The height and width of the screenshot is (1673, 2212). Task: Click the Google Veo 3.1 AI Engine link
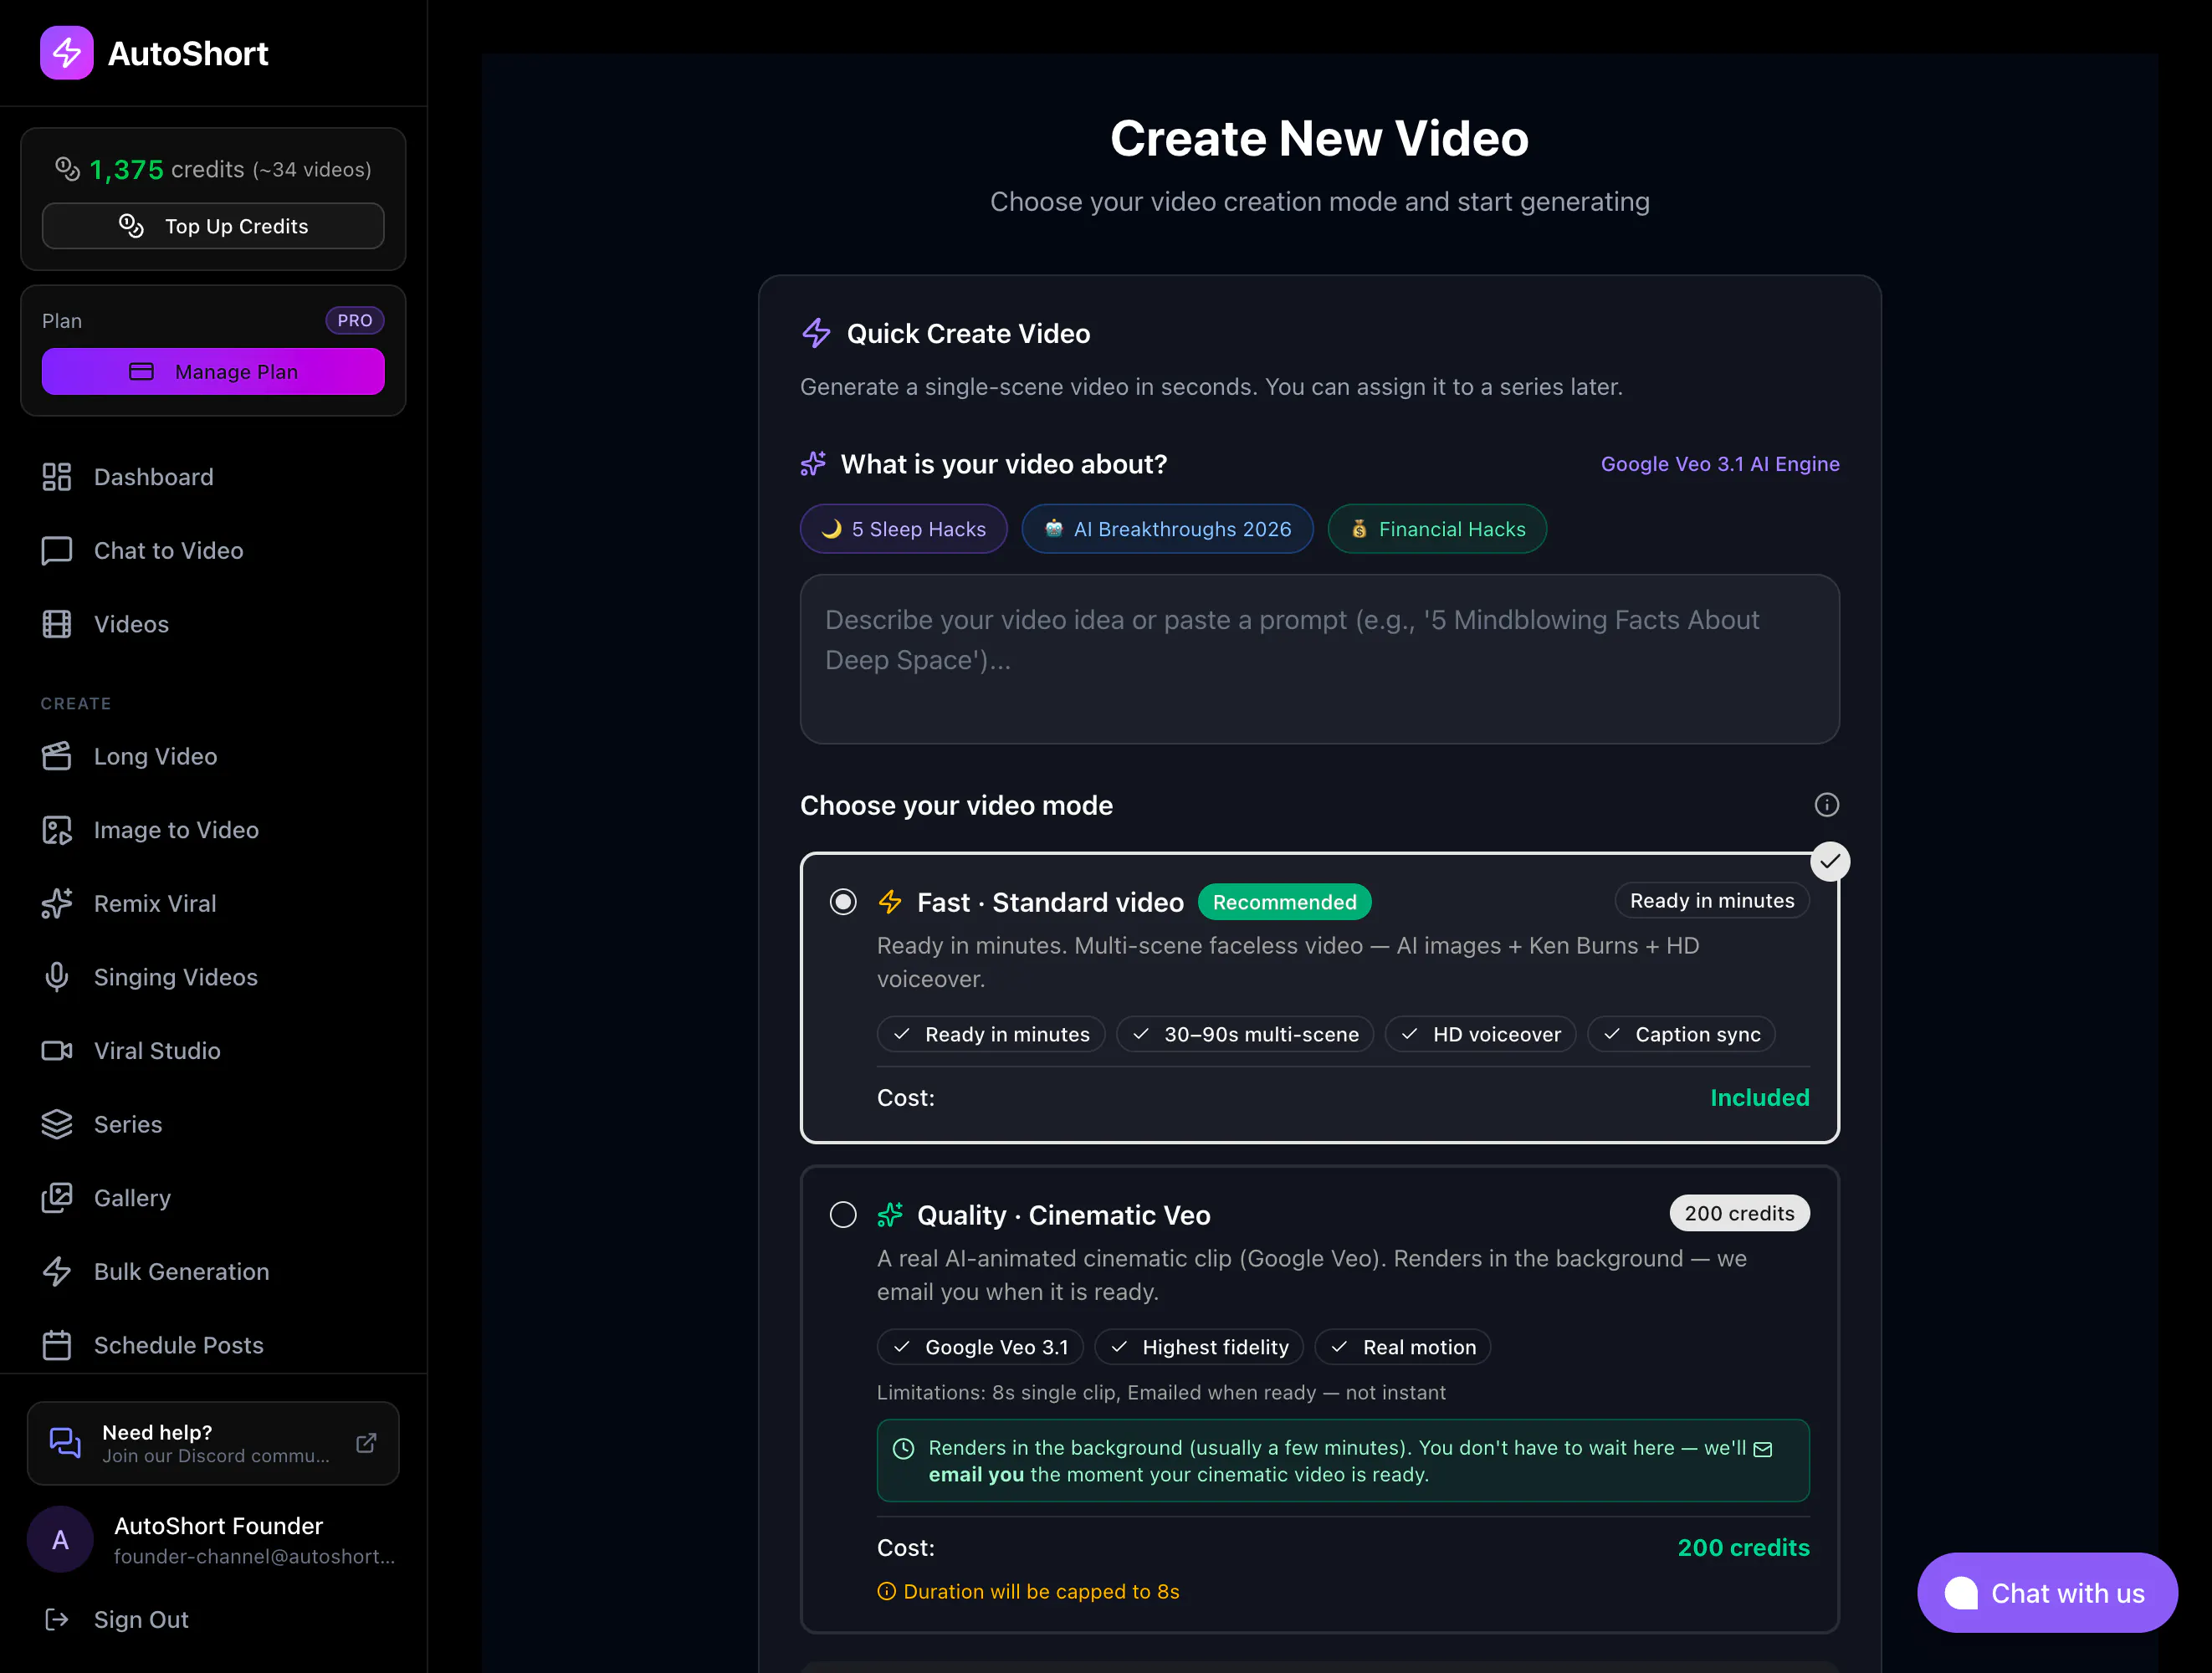pos(1720,464)
